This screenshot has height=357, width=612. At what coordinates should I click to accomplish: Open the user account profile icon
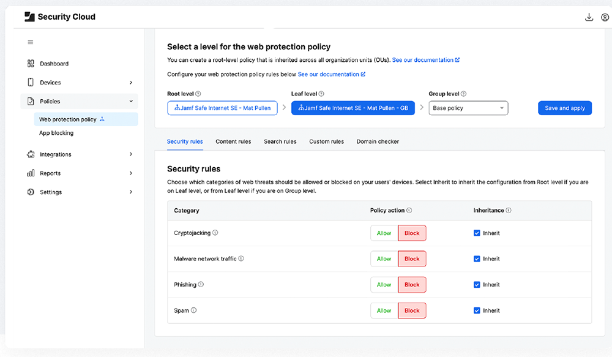point(605,17)
